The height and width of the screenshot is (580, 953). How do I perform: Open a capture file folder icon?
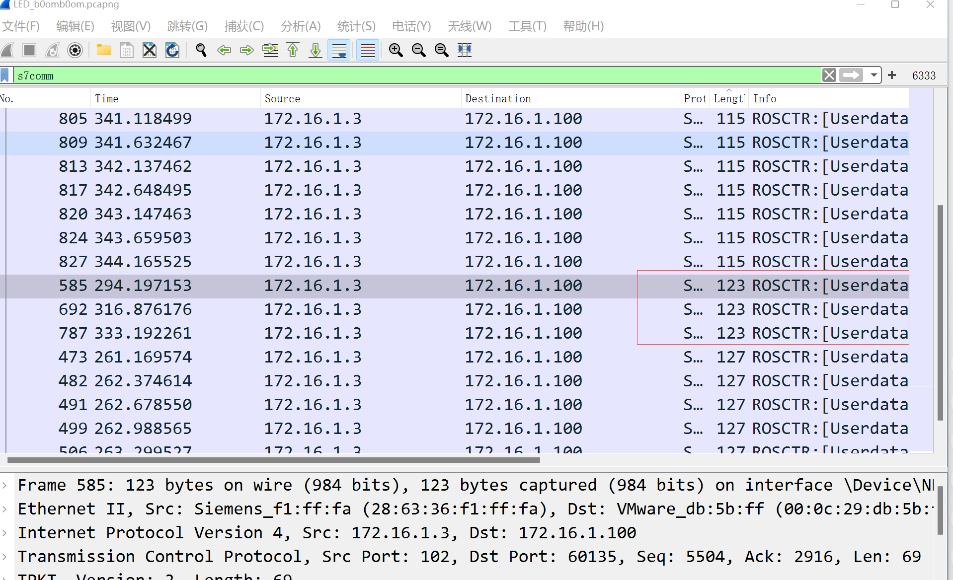click(104, 50)
